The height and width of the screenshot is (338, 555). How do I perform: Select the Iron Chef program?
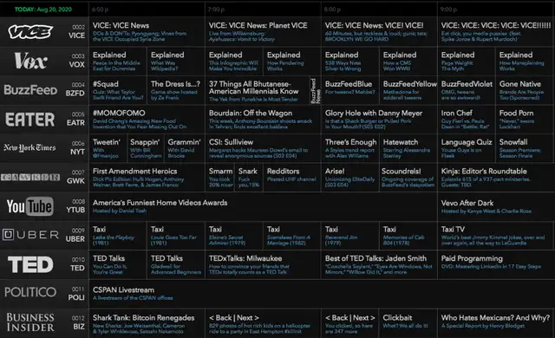tap(467, 119)
